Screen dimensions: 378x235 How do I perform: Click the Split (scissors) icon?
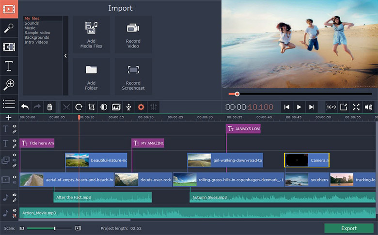(x=66, y=107)
